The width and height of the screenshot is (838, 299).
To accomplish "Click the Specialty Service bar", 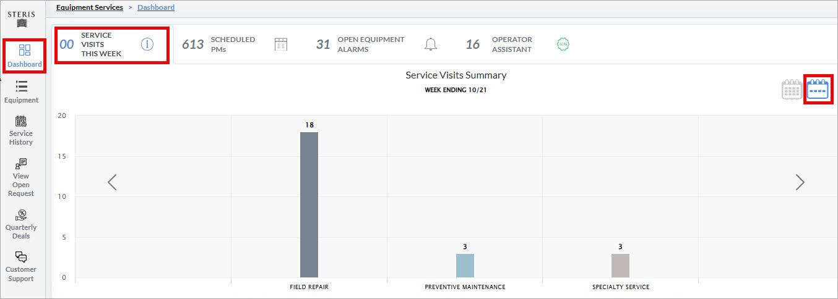I will (620, 266).
